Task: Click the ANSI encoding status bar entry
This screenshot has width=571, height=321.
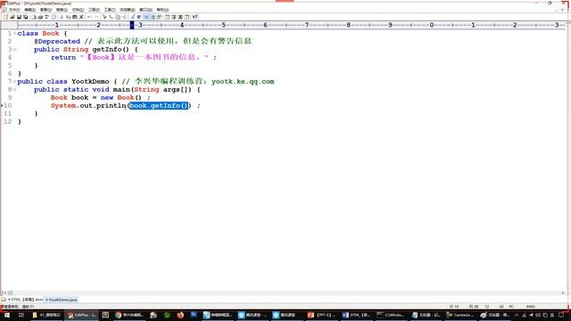Action: pos(530,307)
